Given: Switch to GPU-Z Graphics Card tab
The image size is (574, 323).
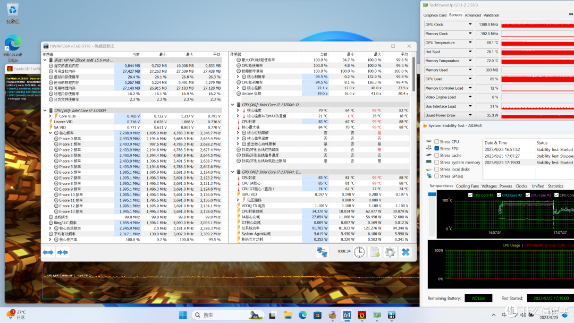Looking at the screenshot, I should pos(435,15).
